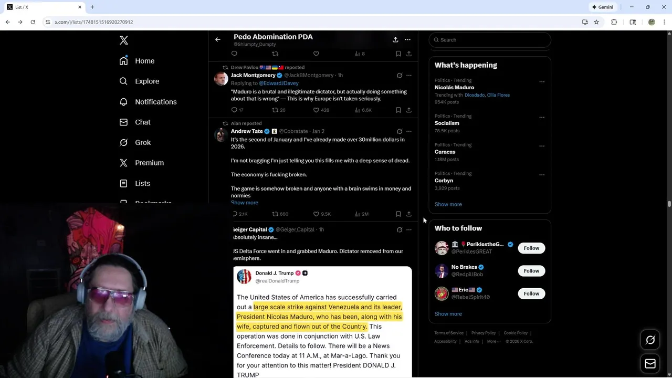Bookmark this page with star icon
This screenshot has width=672, height=378.
pyautogui.click(x=596, y=22)
